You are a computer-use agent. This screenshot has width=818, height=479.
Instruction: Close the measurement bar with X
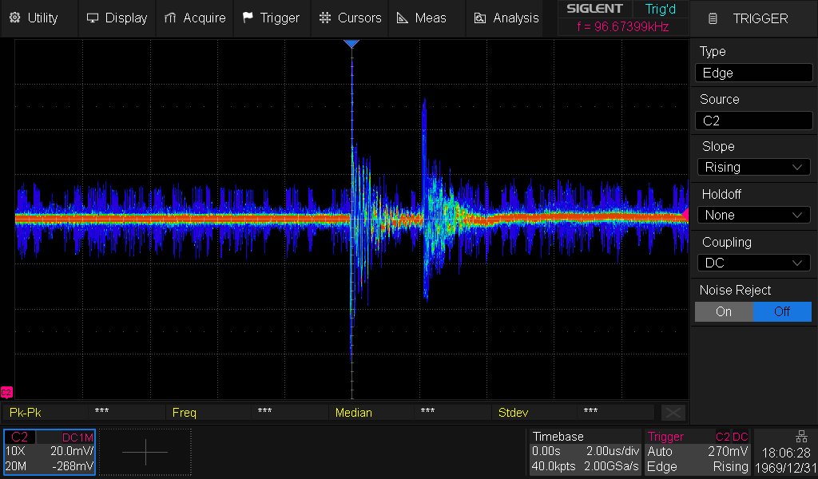click(673, 412)
